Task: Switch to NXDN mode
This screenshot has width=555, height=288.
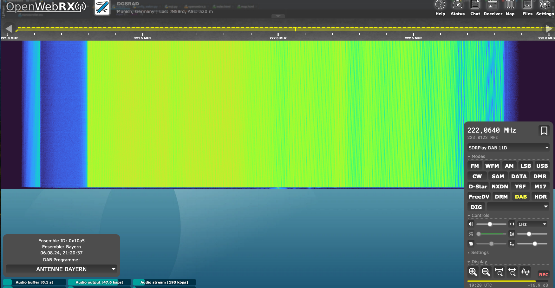Action: point(500,186)
